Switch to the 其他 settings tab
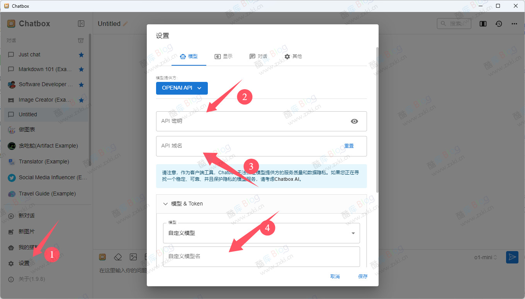This screenshot has width=525, height=299. coord(293,56)
